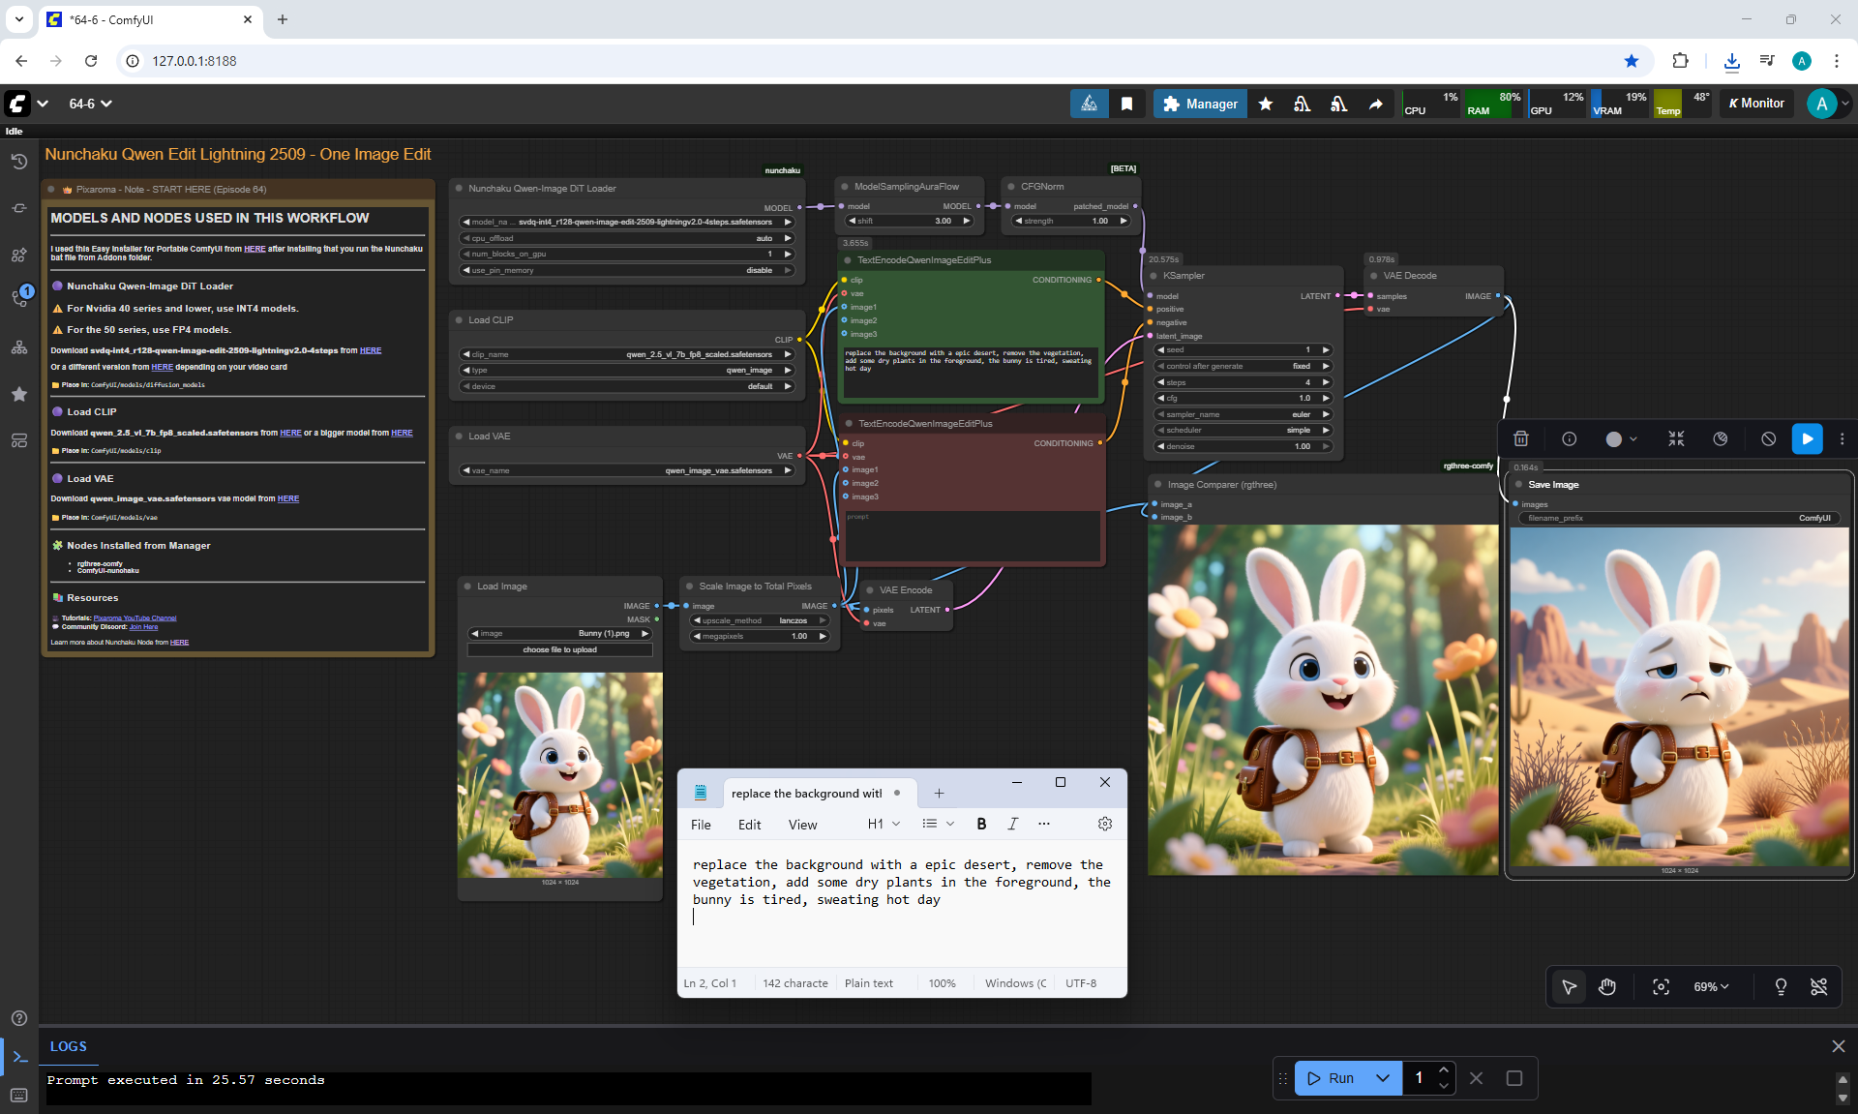The height and width of the screenshot is (1114, 1858).
Task: Open the 69% zoom dropdown
Action: [1710, 987]
